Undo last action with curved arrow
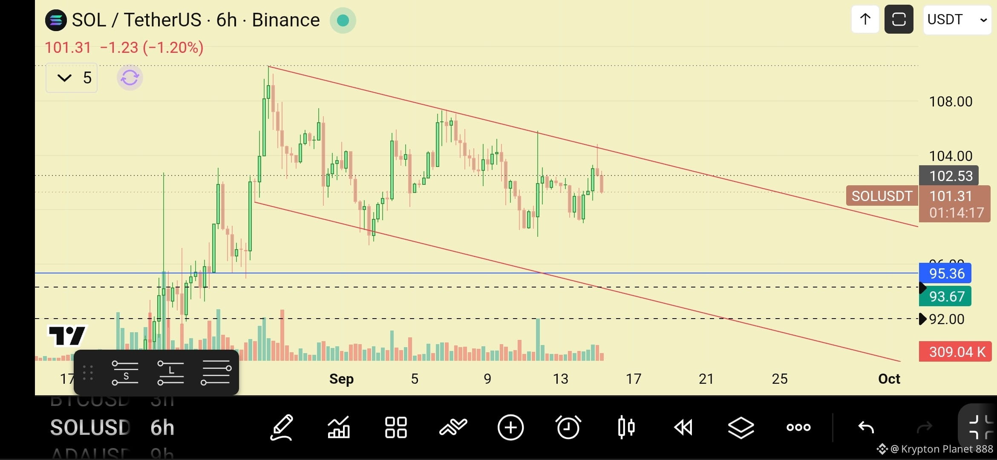This screenshot has width=997, height=460. coord(866,427)
